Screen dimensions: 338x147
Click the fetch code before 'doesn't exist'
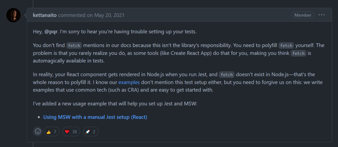click(226, 75)
